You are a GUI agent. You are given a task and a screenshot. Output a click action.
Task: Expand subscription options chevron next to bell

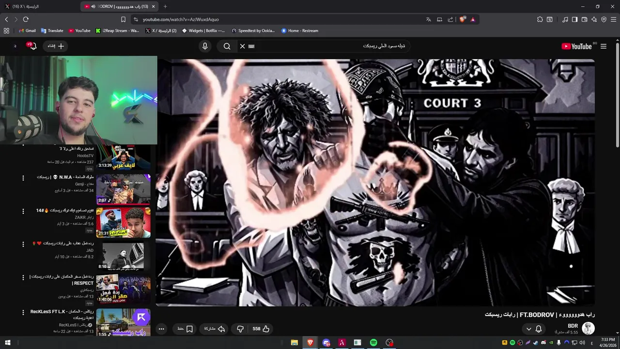529,329
